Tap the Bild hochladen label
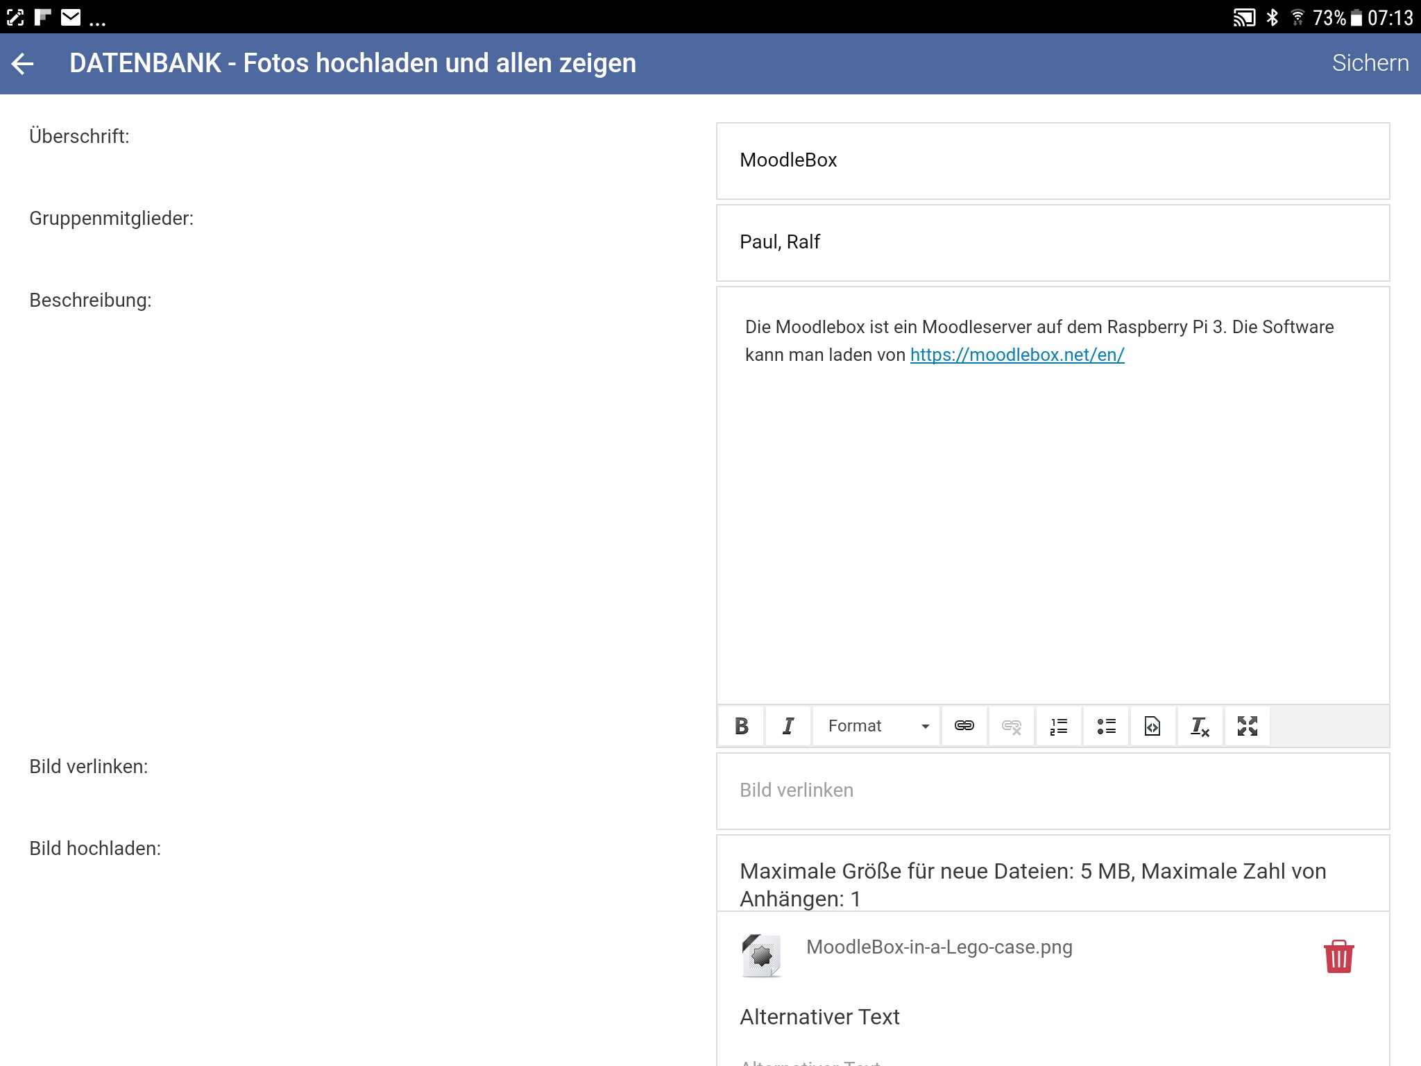The image size is (1421, 1066). 95,849
